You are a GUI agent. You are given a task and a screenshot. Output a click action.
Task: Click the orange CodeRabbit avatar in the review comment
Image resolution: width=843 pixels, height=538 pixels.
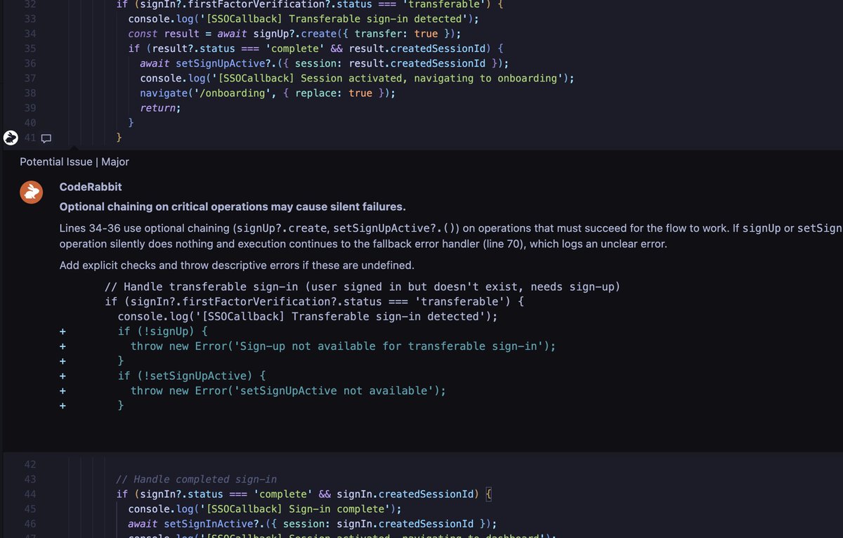(x=31, y=192)
